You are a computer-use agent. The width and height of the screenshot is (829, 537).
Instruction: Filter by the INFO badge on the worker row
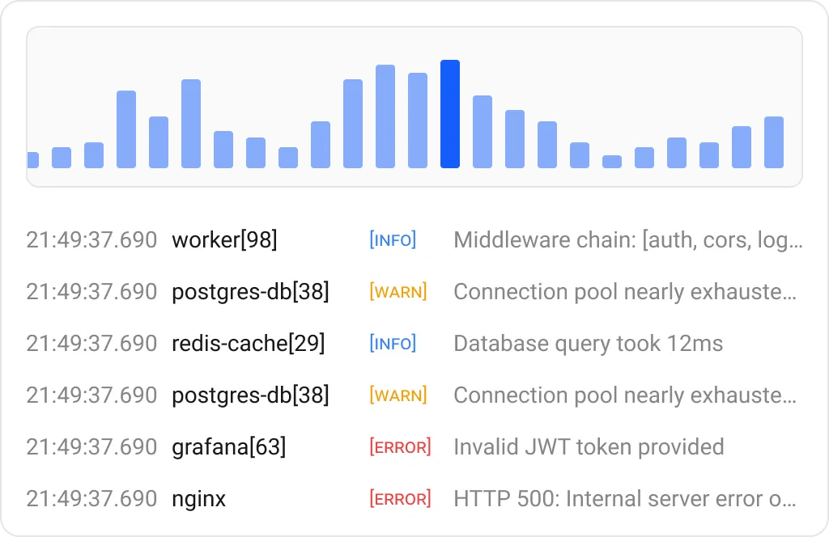(393, 240)
